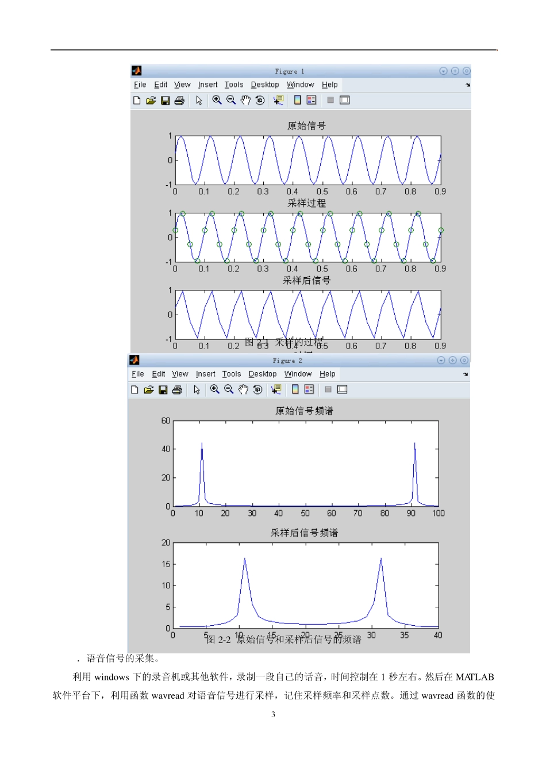Open the Window menu in Figure 2
Viewport: 546px width, 773px height.
pos(298,374)
